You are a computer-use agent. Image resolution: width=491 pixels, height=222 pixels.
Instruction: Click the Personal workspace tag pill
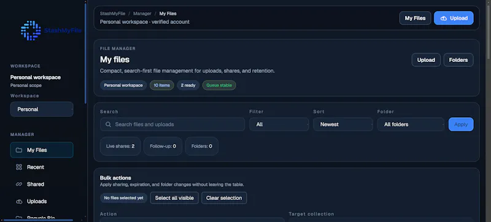pyautogui.click(x=123, y=85)
